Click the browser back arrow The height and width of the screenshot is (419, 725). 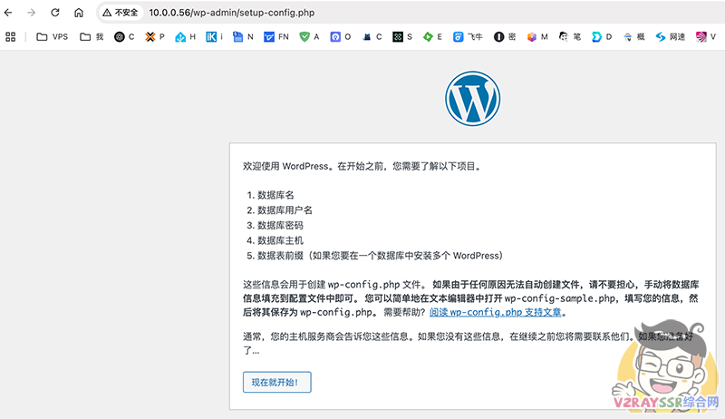(10, 13)
